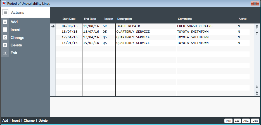Click the Add link in bottom bar
This screenshot has height=125, width=261.
pyautogui.click(x=5, y=121)
